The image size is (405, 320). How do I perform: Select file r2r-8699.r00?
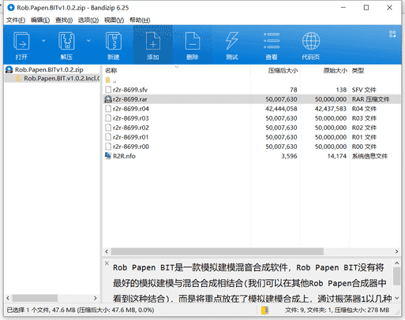(x=131, y=147)
